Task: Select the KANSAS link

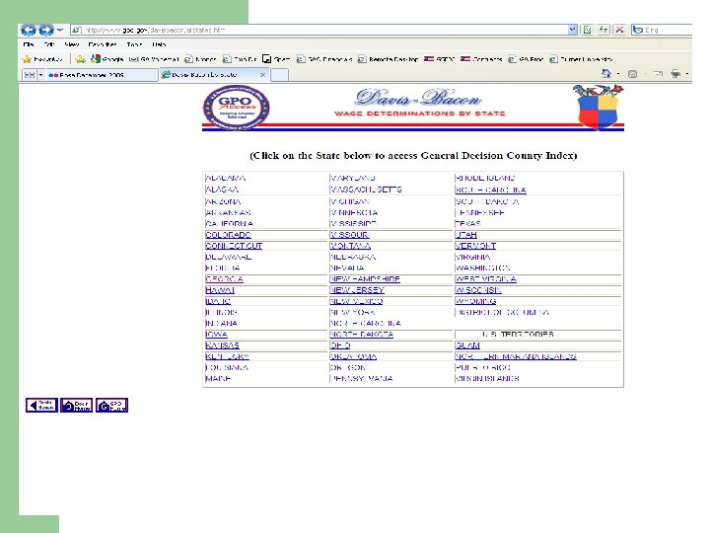Action: point(222,345)
